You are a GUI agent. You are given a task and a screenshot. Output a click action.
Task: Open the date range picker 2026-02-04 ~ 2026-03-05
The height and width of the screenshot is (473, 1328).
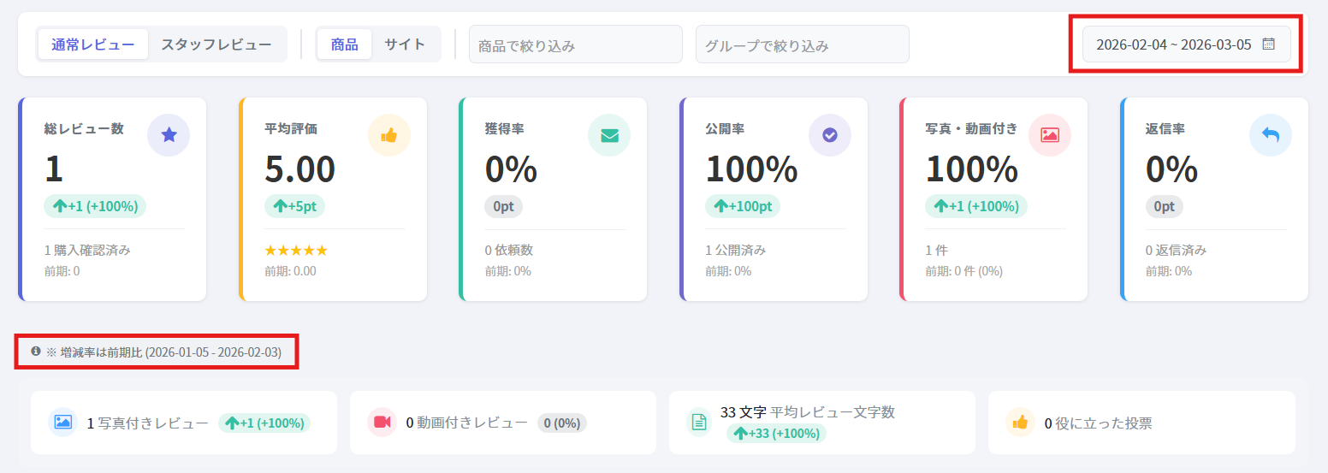pyautogui.click(x=1186, y=44)
